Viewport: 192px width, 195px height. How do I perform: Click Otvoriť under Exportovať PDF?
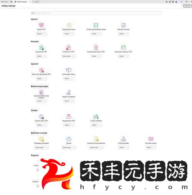(39, 56)
